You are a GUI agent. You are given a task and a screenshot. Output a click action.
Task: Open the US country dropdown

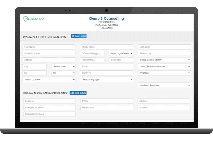[63, 73]
